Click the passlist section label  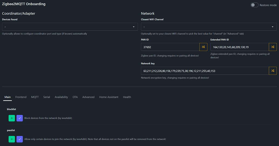(x=11, y=130)
